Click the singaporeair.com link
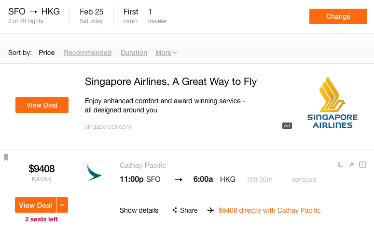Screen dimensions: 374x231 [x=108, y=126]
